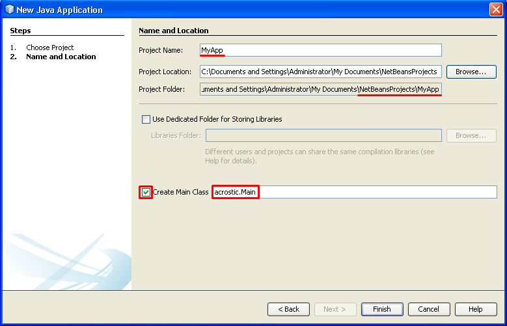Click the Create Main Class label
The width and height of the screenshot is (507, 326).
180,192
